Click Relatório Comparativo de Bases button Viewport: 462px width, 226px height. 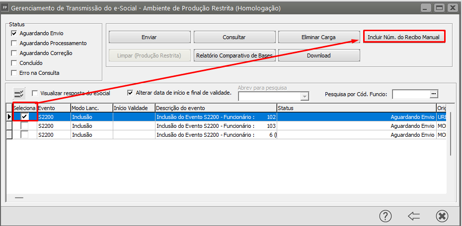[234, 55]
